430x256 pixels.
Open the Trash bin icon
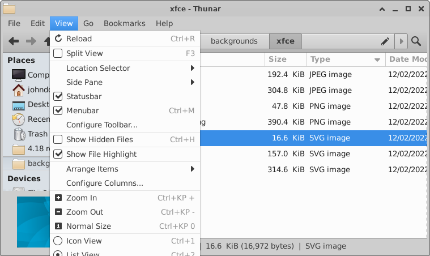click(x=19, y=134)
